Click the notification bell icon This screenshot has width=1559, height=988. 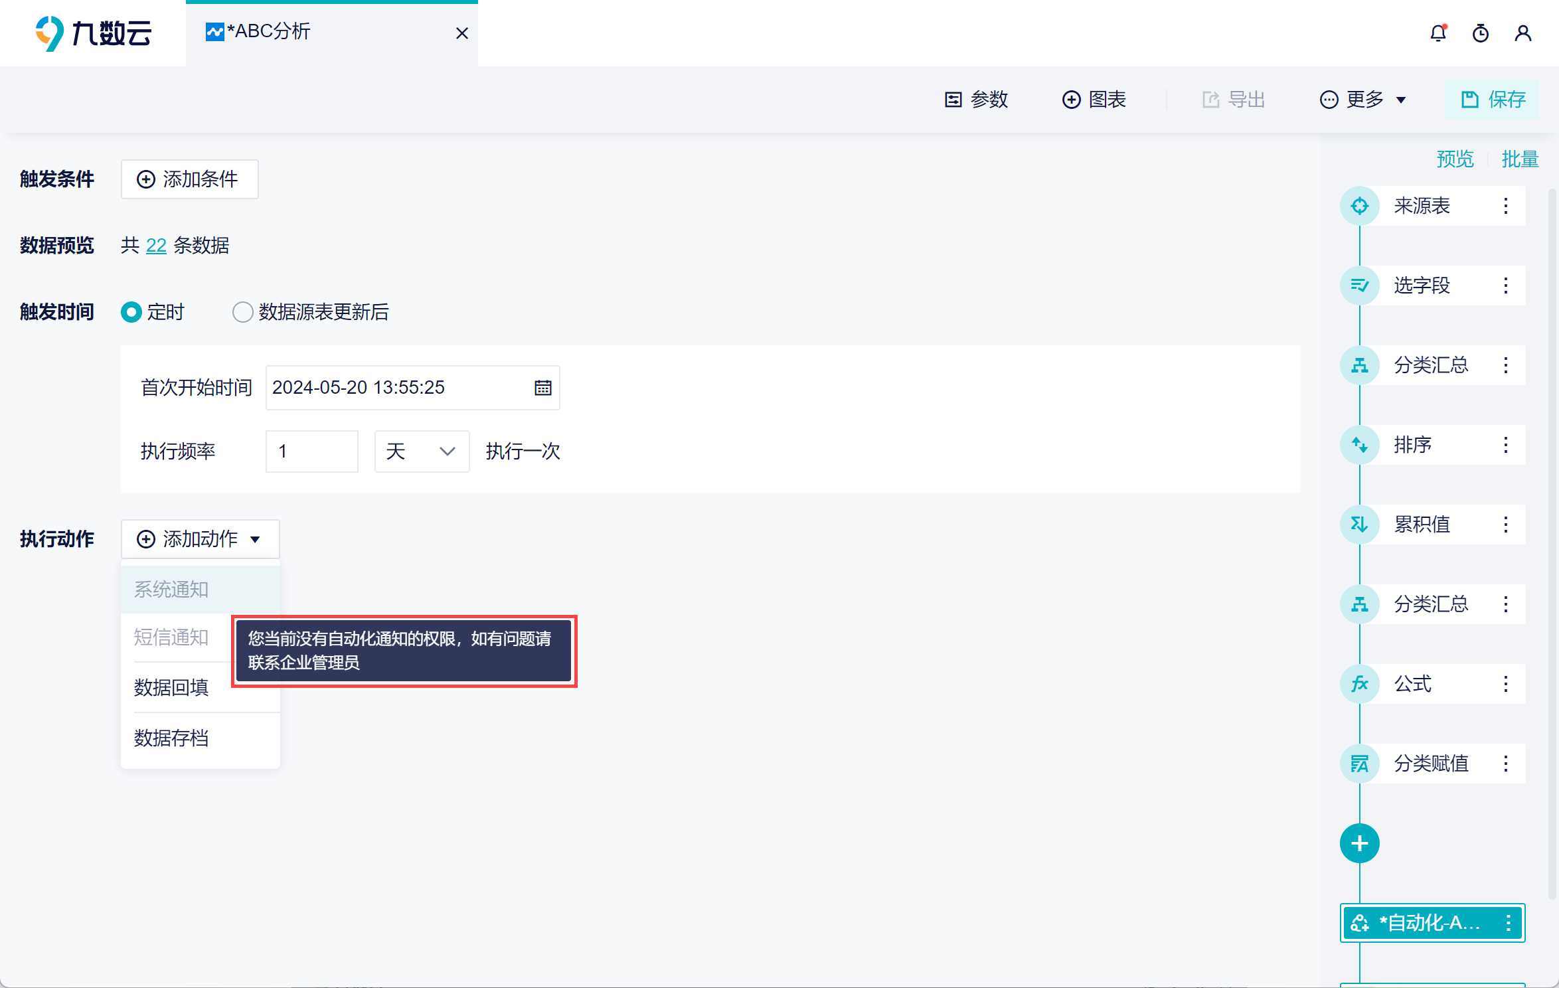tap(1437, 33)
